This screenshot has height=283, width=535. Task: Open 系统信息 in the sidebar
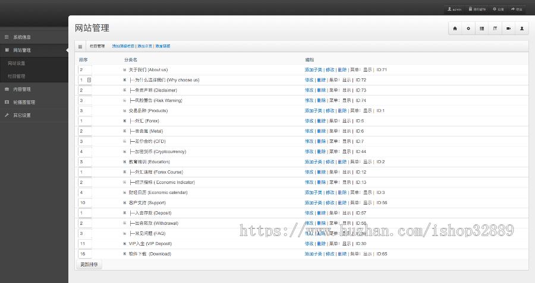coord(34,37)
